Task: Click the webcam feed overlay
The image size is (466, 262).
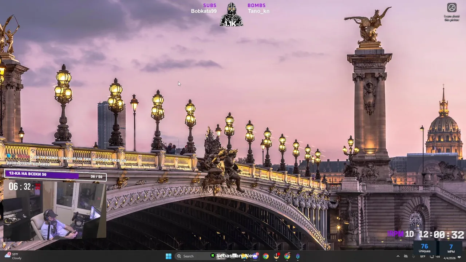Action: click(x=54, y=211)
